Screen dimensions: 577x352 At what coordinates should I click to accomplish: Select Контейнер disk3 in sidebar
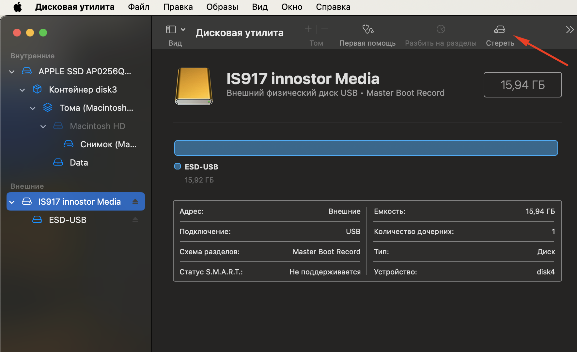point(76,90)
